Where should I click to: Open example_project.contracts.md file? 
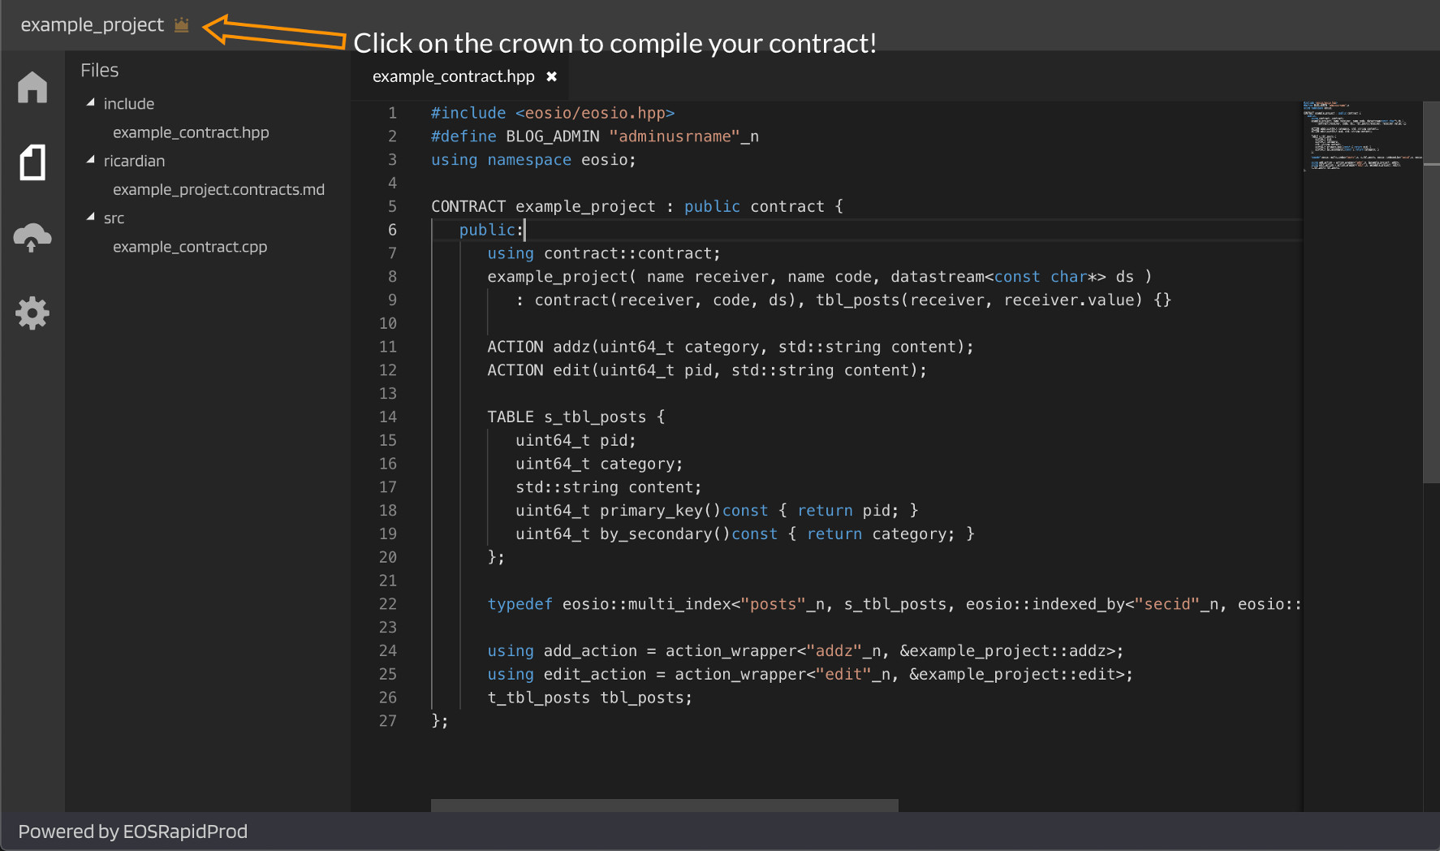(218, 189)
